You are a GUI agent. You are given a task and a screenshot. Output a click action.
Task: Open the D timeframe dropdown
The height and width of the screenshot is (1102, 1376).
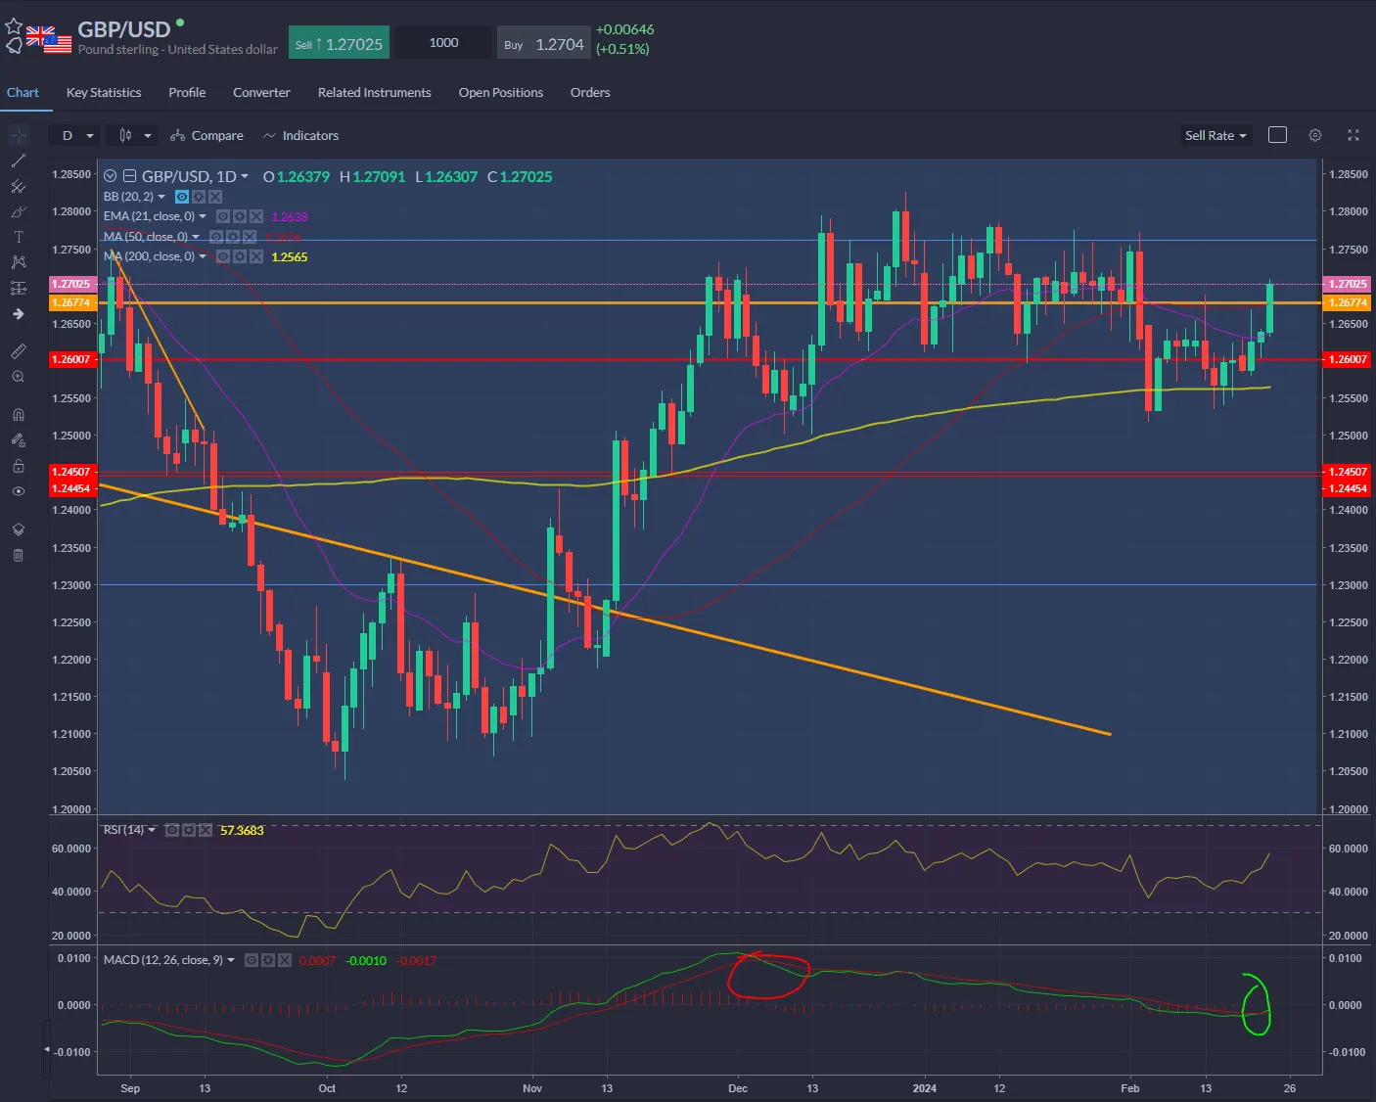[x=74, y=135]
